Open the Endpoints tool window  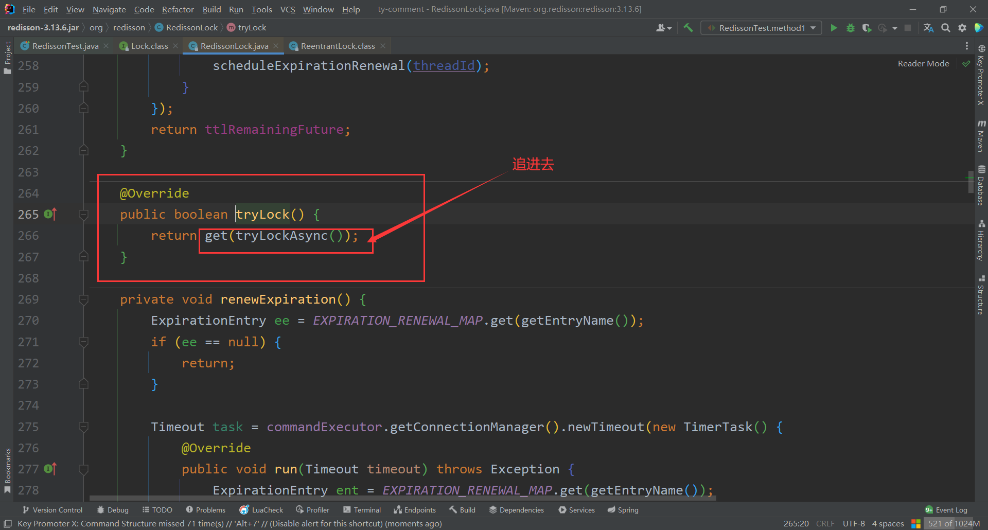click(x=415, y=510)
